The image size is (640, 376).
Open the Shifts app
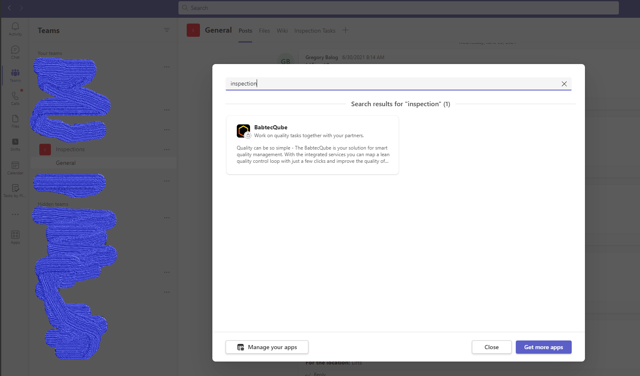(x=15, y=145)
